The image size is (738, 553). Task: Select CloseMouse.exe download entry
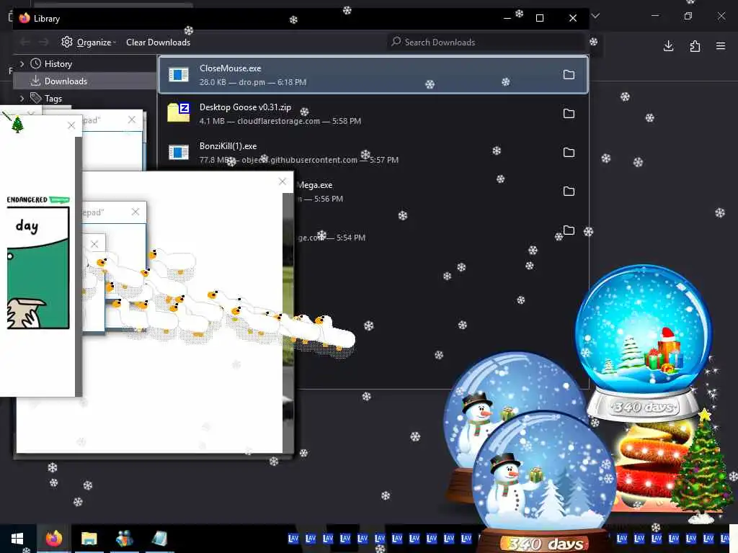(373, 75)
